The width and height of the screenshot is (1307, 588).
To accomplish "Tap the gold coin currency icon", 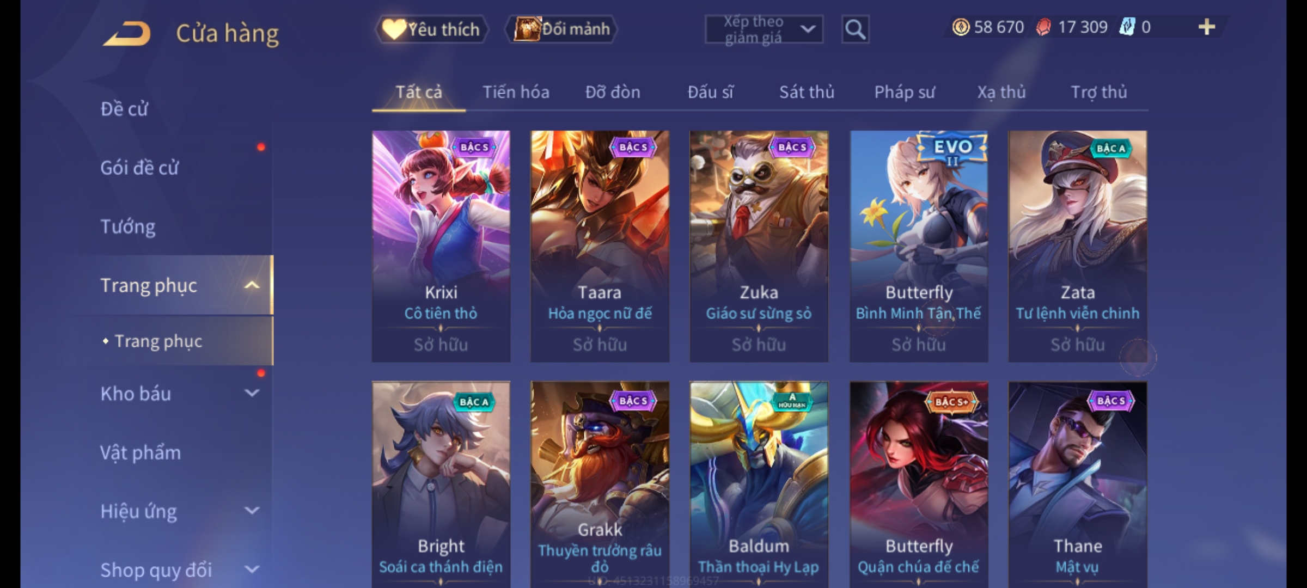I will click(x=961, y=27).
